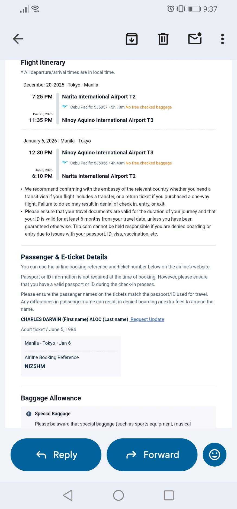Tap the back arrow to exit email
Viewport: 237px width, 509px height.
pos(18,39)
